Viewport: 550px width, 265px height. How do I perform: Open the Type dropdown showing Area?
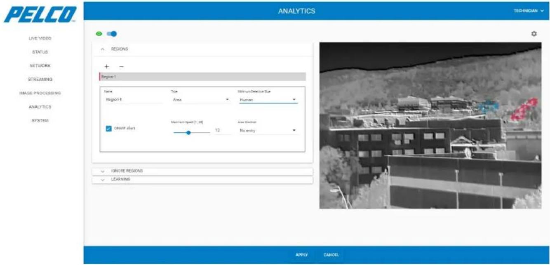pos(200,100)
